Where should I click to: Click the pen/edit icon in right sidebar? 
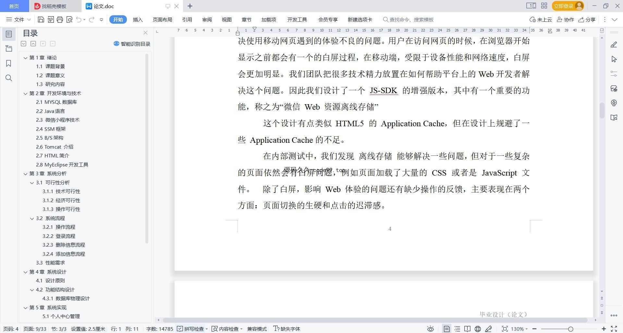click(614, 44)
